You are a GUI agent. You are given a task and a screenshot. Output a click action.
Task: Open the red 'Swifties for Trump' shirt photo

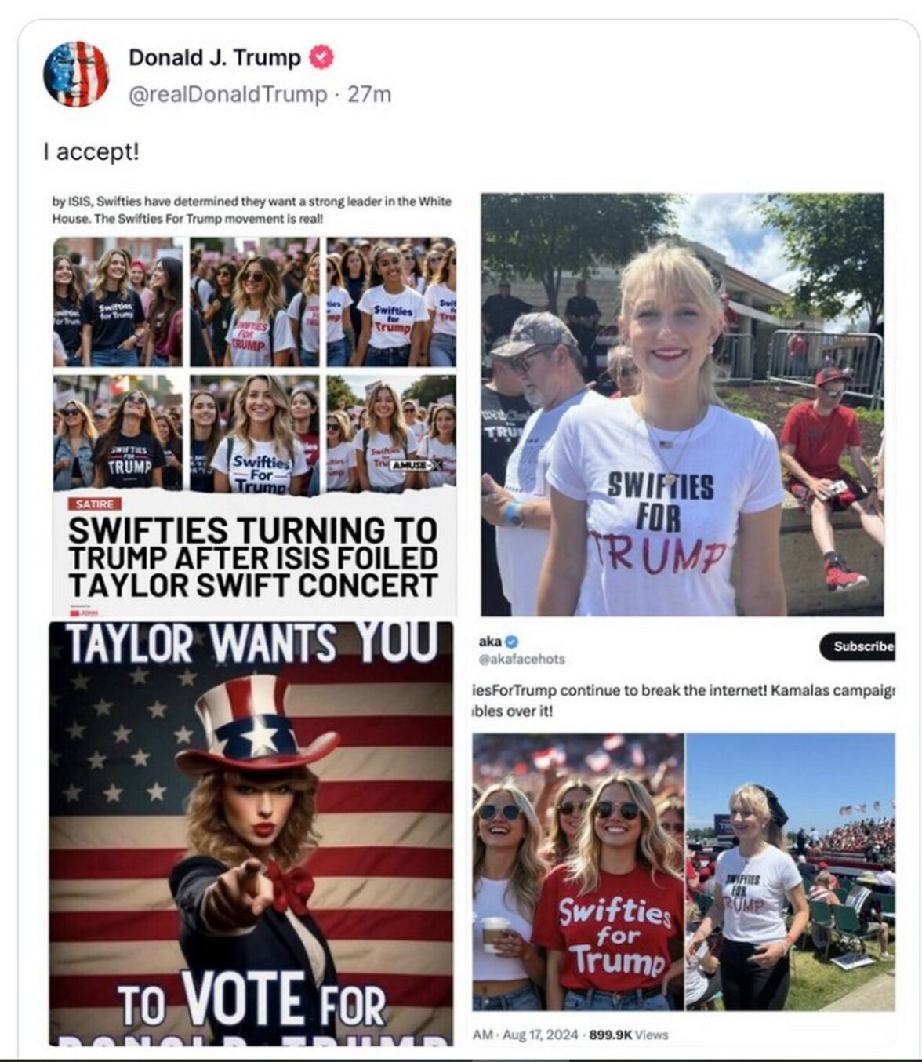coord(578,872)
